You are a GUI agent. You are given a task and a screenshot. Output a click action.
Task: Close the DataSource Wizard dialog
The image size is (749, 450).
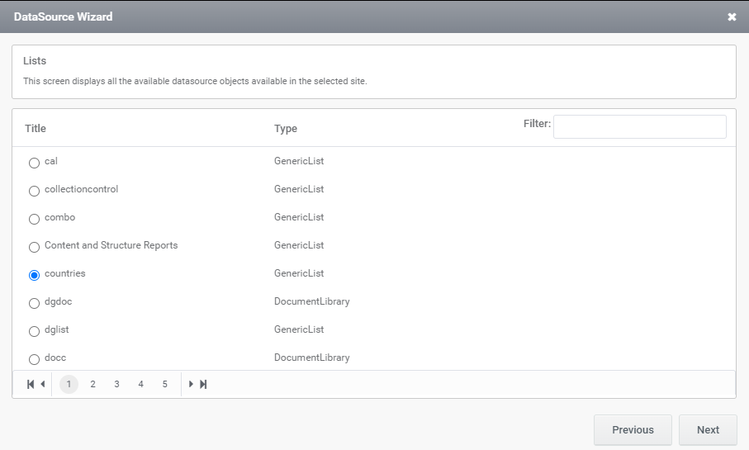[732, 17]
